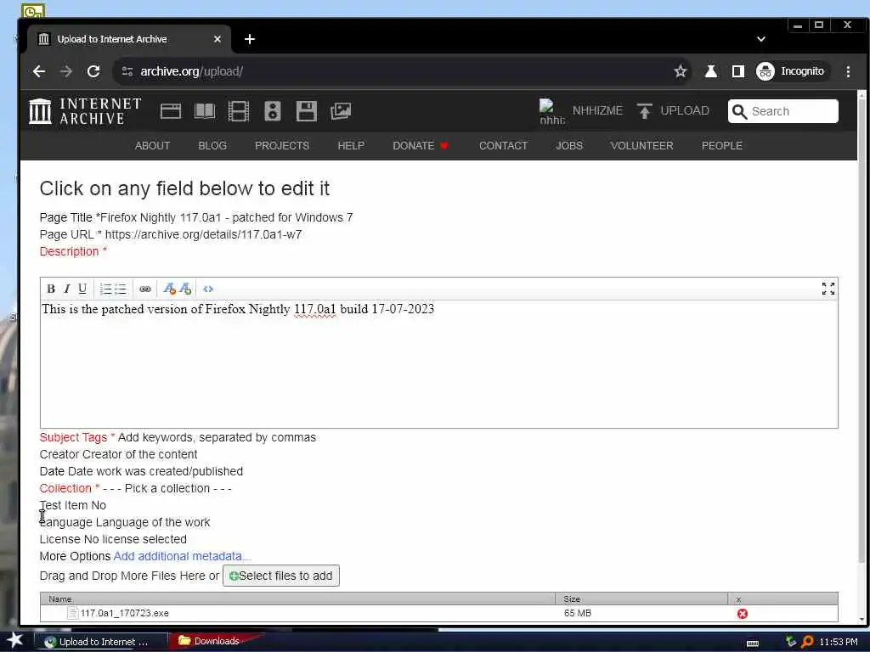The image size is (870, 652).
Task: Click the 11:53 PM system clock
Action: 839,642
